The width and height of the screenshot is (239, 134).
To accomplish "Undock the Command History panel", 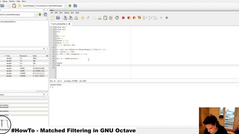I will (44, 95).
